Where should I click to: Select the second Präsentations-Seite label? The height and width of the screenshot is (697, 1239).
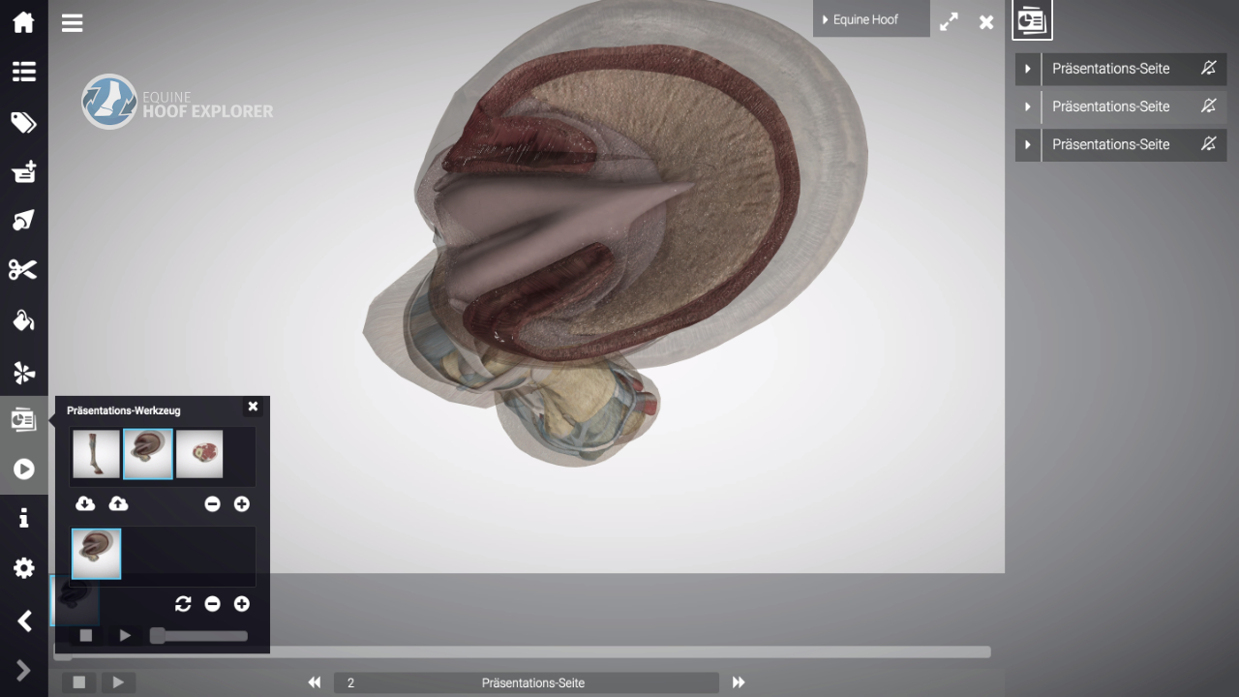click(x=1110, y=106)
